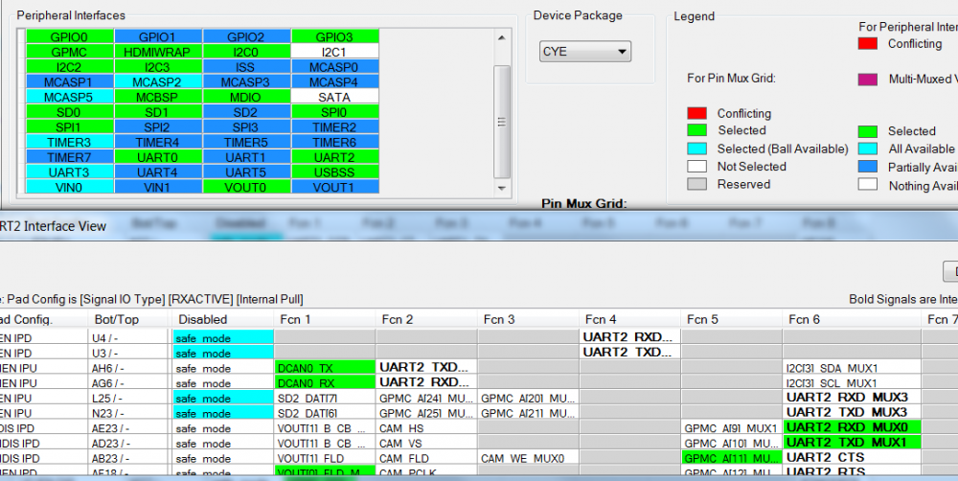
Task: Click the UART2_CTS cell in Fcn 6
Action: click(x=851, y=458)
